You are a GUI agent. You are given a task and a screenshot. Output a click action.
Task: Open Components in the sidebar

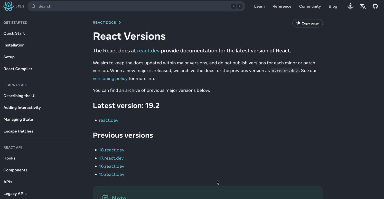pos(15,170)
